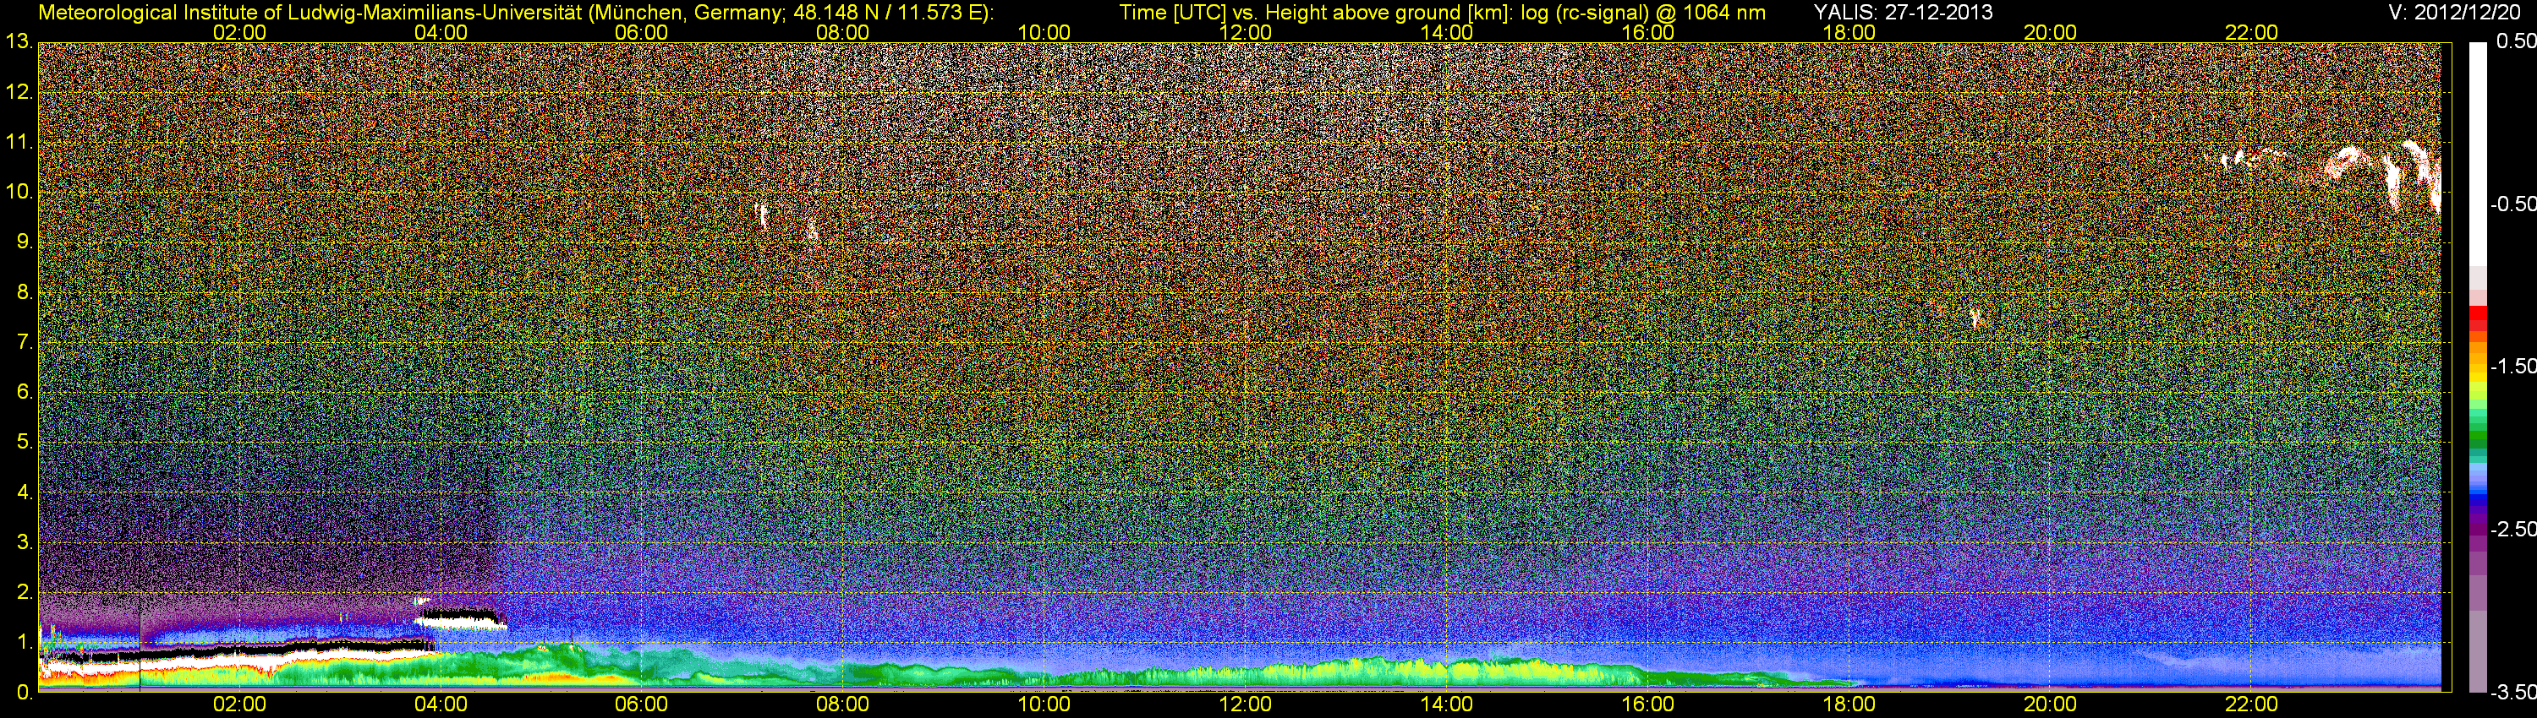Click the 18:00 label on the bottom time axis
2537x718 pixels.
click(1849, 704)
